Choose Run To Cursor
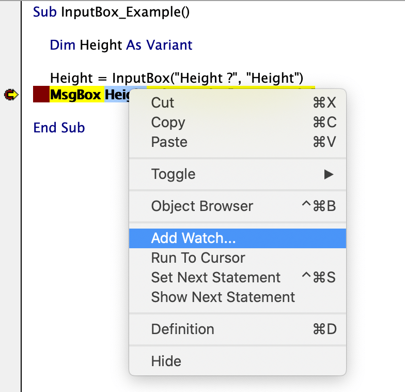405x392 pixels. (198, 258)
